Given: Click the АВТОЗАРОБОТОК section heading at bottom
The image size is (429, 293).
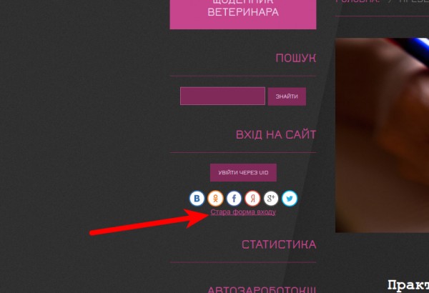Looking at the screenshot, I should coord(262,289).
